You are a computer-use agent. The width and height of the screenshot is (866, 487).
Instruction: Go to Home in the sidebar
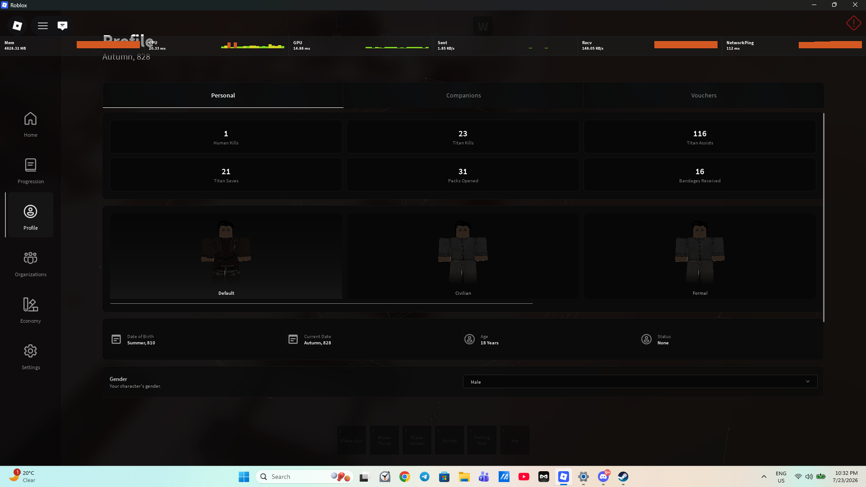(x=31, y=125)
